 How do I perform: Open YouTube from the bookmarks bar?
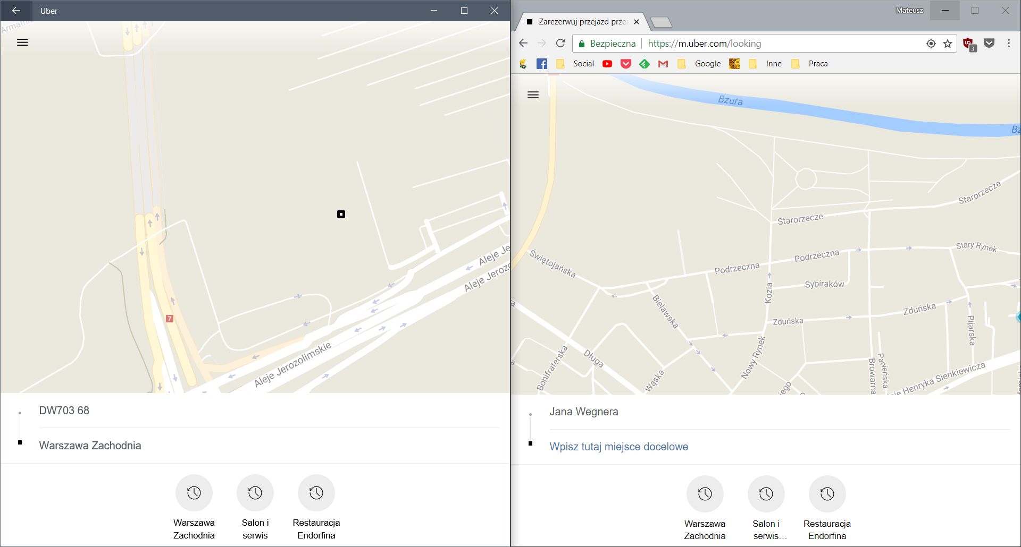607,63
